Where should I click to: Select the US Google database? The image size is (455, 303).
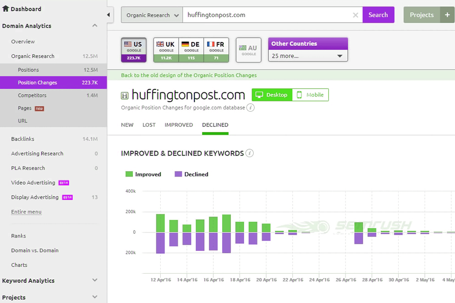coord(134,50)
